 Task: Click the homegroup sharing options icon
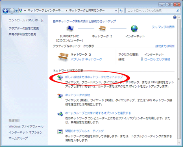click(x=60, y=114)
